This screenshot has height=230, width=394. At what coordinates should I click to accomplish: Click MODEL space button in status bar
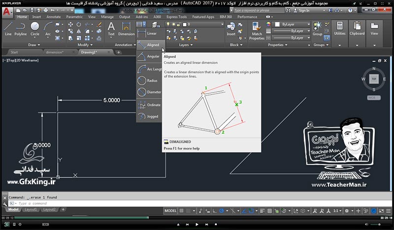pos(170,211)
